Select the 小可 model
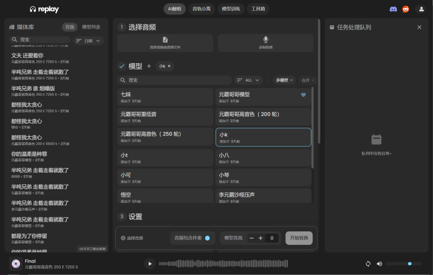Image resolution: width=433 pixels, height=275 pixels. pyautogui.click(x=165, y=177)
